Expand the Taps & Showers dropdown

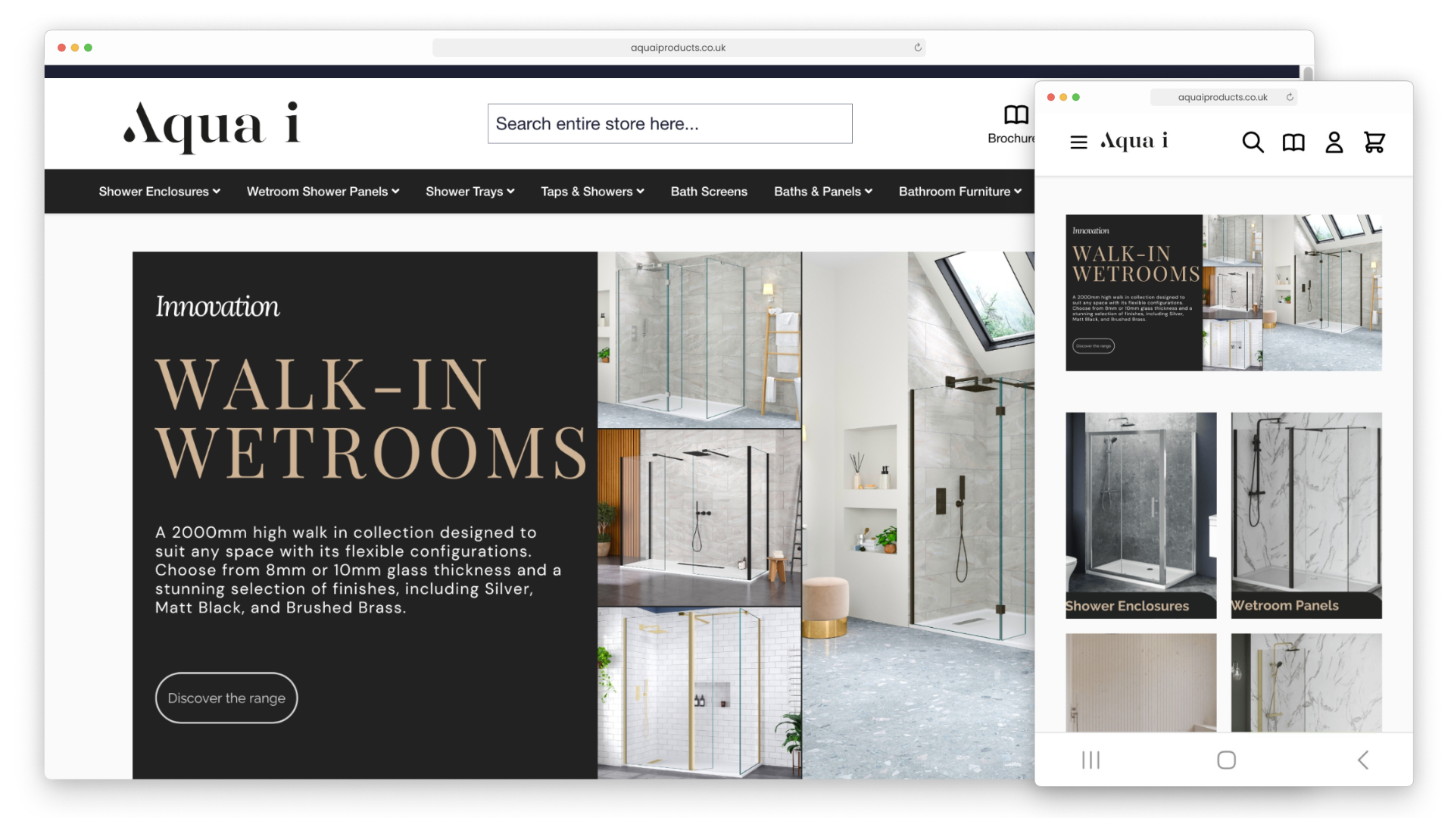coord(591,192)
